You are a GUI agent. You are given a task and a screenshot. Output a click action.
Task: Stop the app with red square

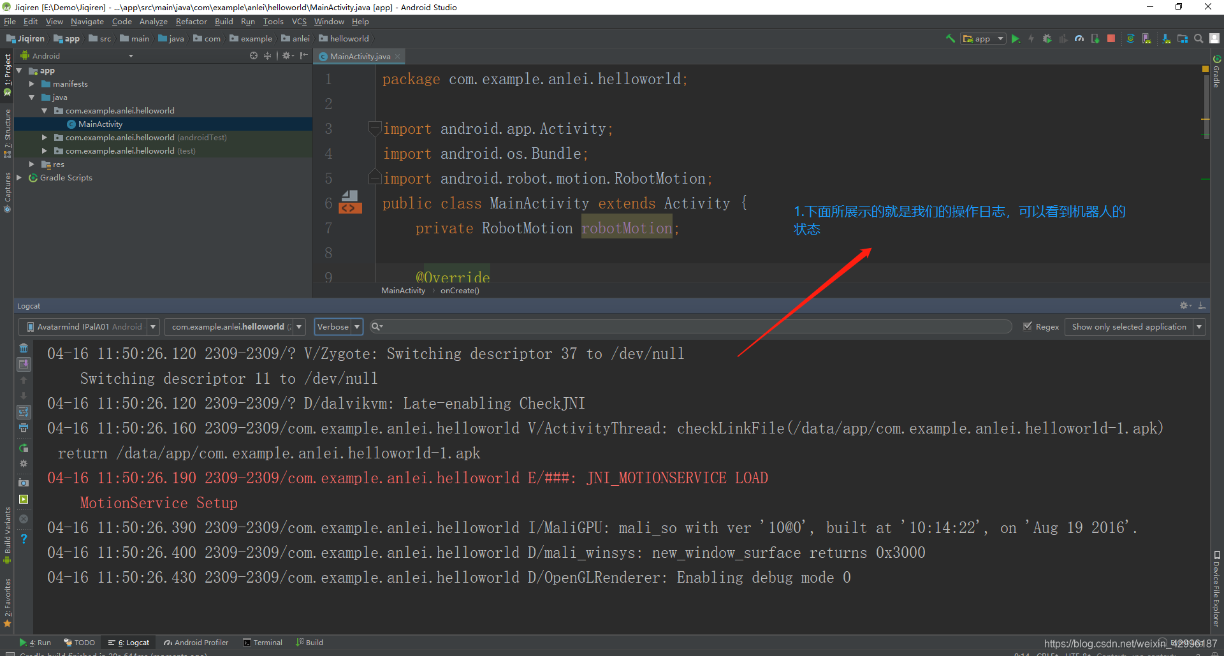(x=1111, y=38)
